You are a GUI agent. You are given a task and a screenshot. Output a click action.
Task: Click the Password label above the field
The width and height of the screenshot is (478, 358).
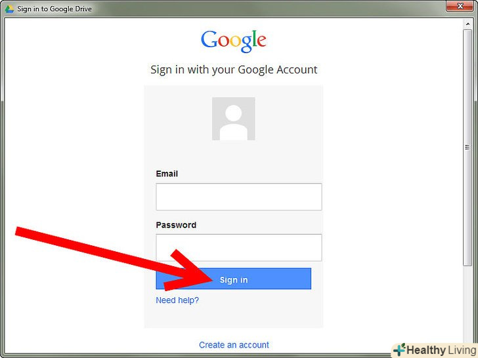[176, 225]
